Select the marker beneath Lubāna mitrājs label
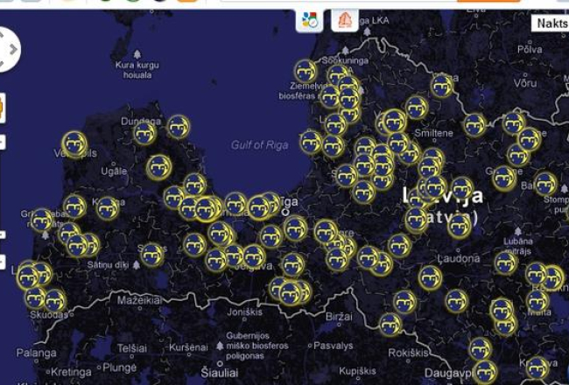The width and height of the screenshot is (569, 385). click(506, 263)
